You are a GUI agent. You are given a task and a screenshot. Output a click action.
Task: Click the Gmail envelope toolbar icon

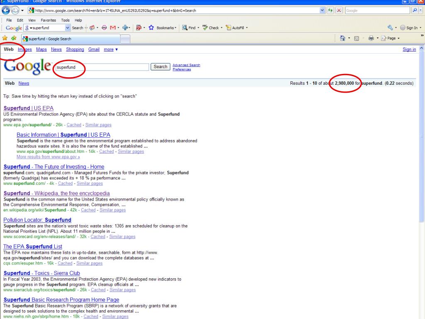coord(113,28)
